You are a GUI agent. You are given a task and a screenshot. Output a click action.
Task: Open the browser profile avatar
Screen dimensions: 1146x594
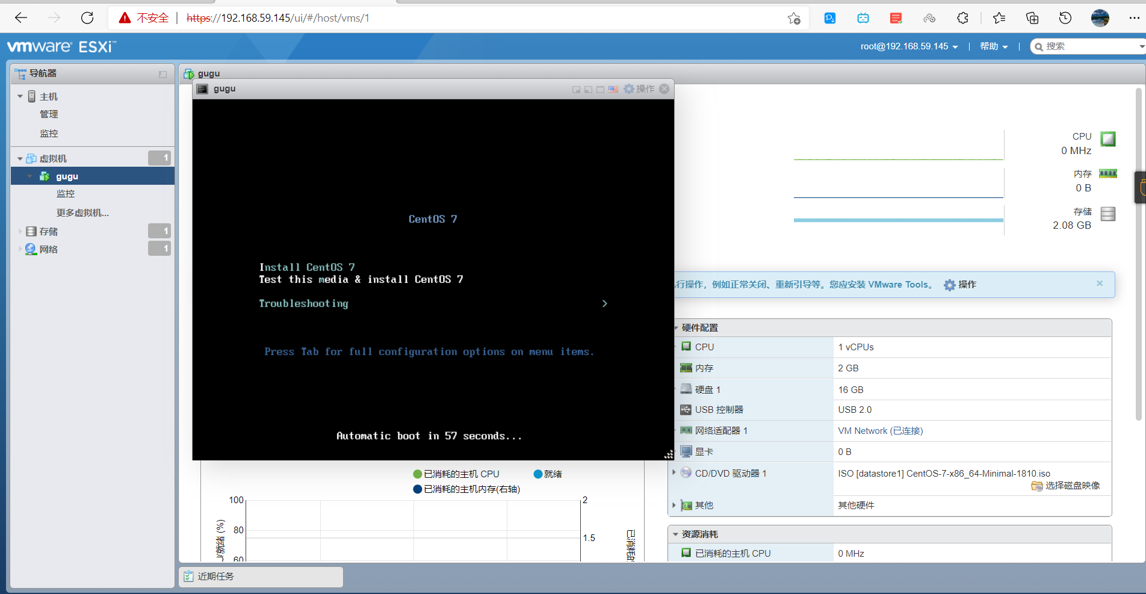pyautogui.click(x=1100, y=18)
